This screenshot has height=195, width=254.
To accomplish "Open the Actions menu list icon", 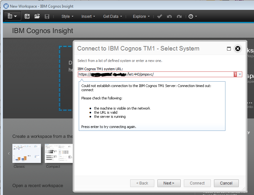I will pyautogui.click(x=12, y=16).
